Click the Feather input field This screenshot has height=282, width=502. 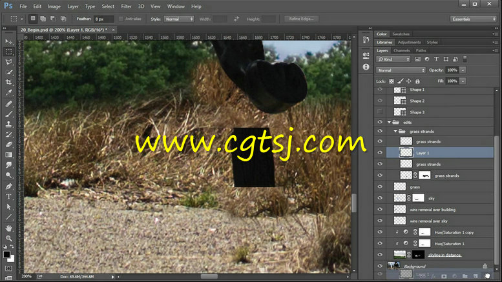(103, 19)
